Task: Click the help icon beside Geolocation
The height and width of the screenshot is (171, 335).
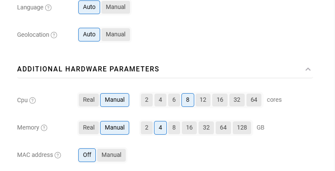Action: coord(54,35)
